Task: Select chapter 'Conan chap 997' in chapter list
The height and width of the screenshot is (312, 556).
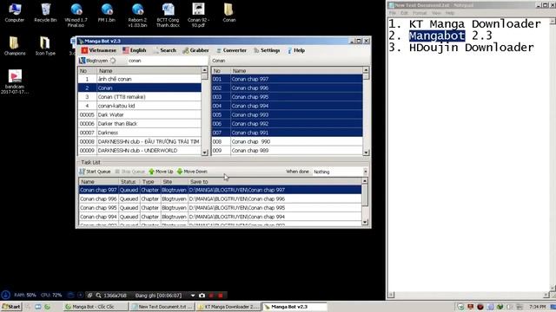Action: [x=287, y=79]
